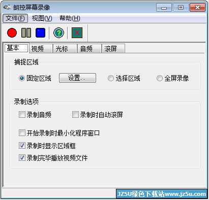Switch to the 光标 tab
The width and height of the screenshot is (209, 200).
pos(65,49)
